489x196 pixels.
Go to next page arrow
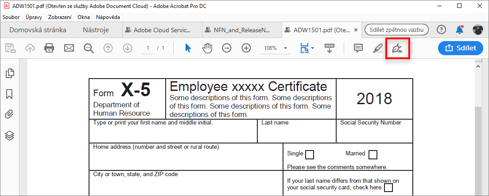click(x=128, y=48)
